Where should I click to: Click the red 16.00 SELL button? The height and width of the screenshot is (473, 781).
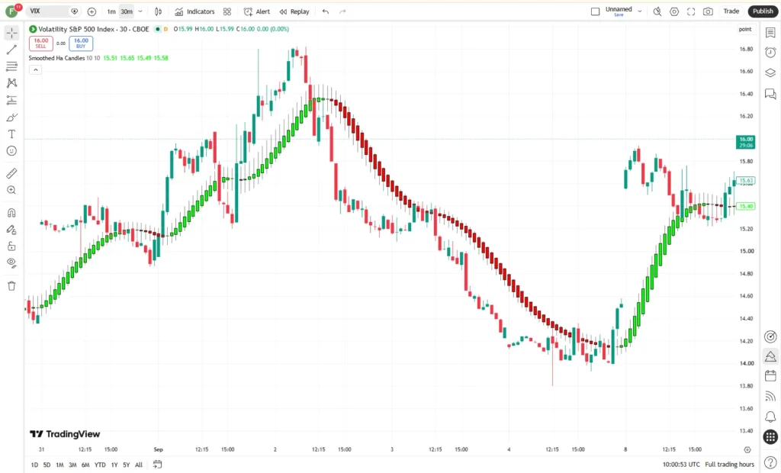[x=41, y=43]
